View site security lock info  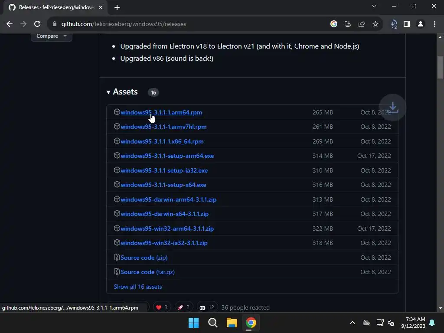click(54, 24)
